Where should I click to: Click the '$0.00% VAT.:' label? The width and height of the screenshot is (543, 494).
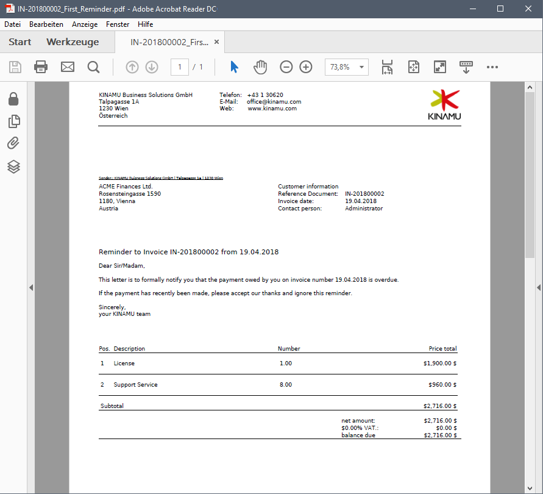(x=360, y=428)
